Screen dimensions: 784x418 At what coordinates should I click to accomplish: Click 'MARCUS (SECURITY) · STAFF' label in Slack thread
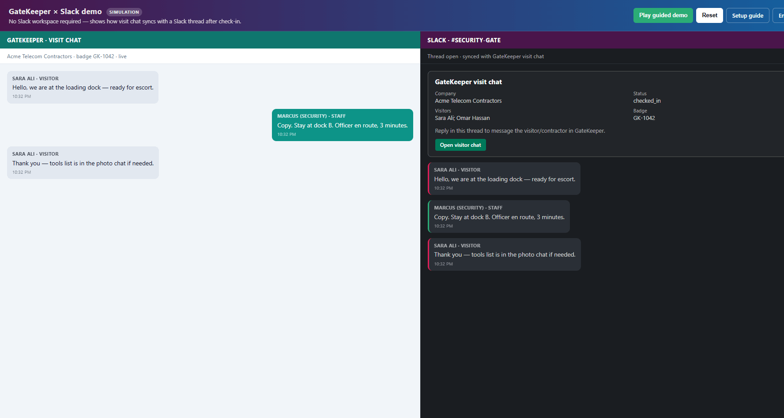point(468,208)
